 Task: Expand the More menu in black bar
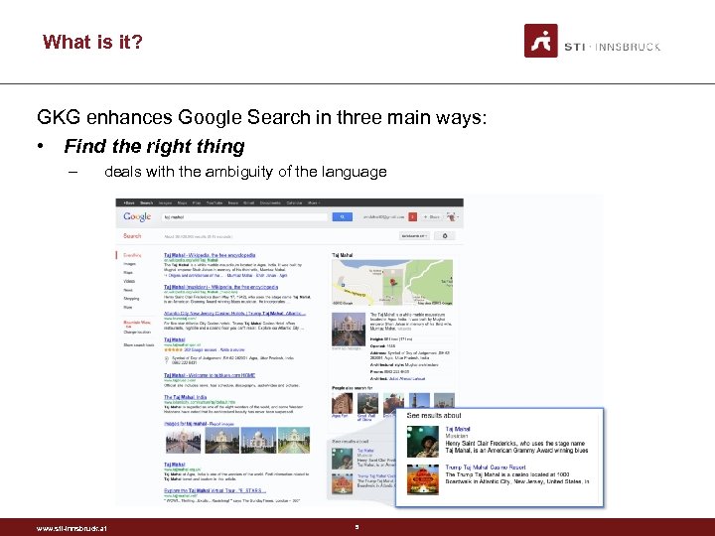(x=314, y=202)
